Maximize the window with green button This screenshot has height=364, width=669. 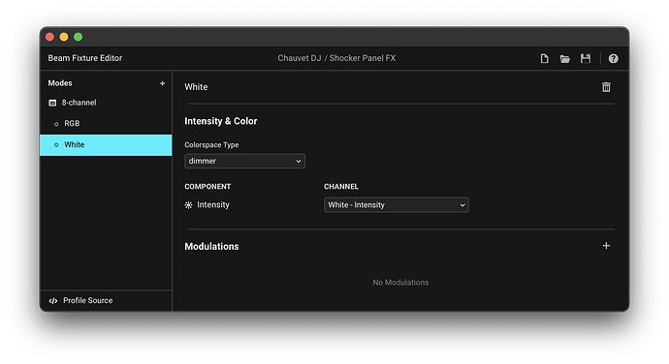click(79, 37)
